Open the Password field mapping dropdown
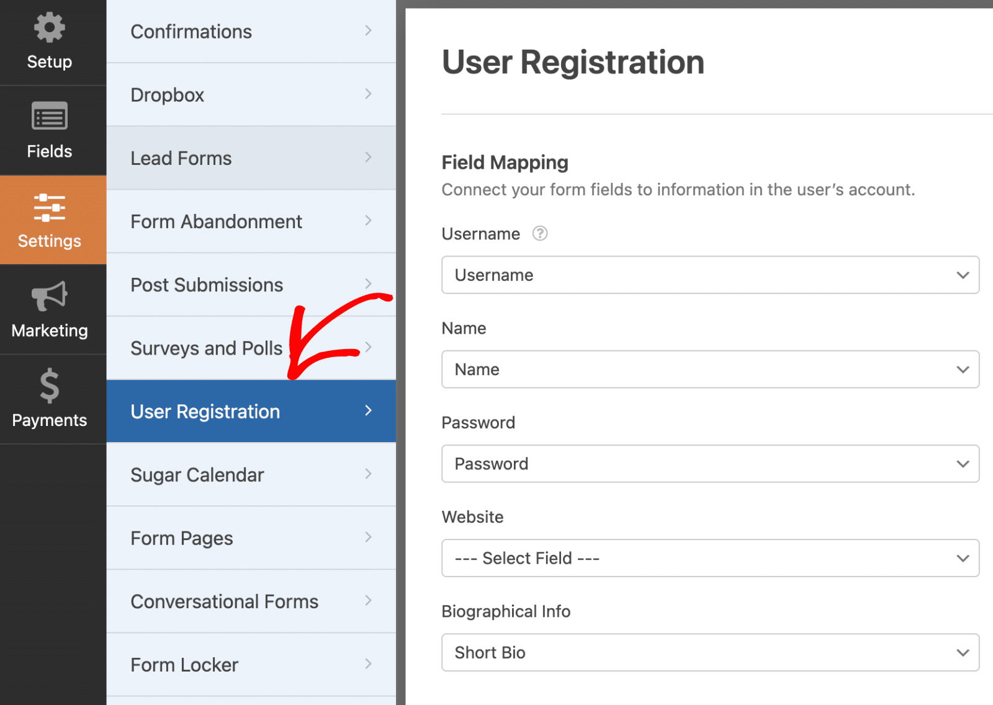Image resolution: width=993 pixels, height=705 pixels. [710, 463]
